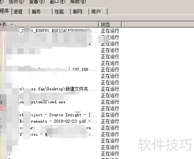Sort by the 状态 column header
This screenshot has height=159, width=194.
point(110,24)
